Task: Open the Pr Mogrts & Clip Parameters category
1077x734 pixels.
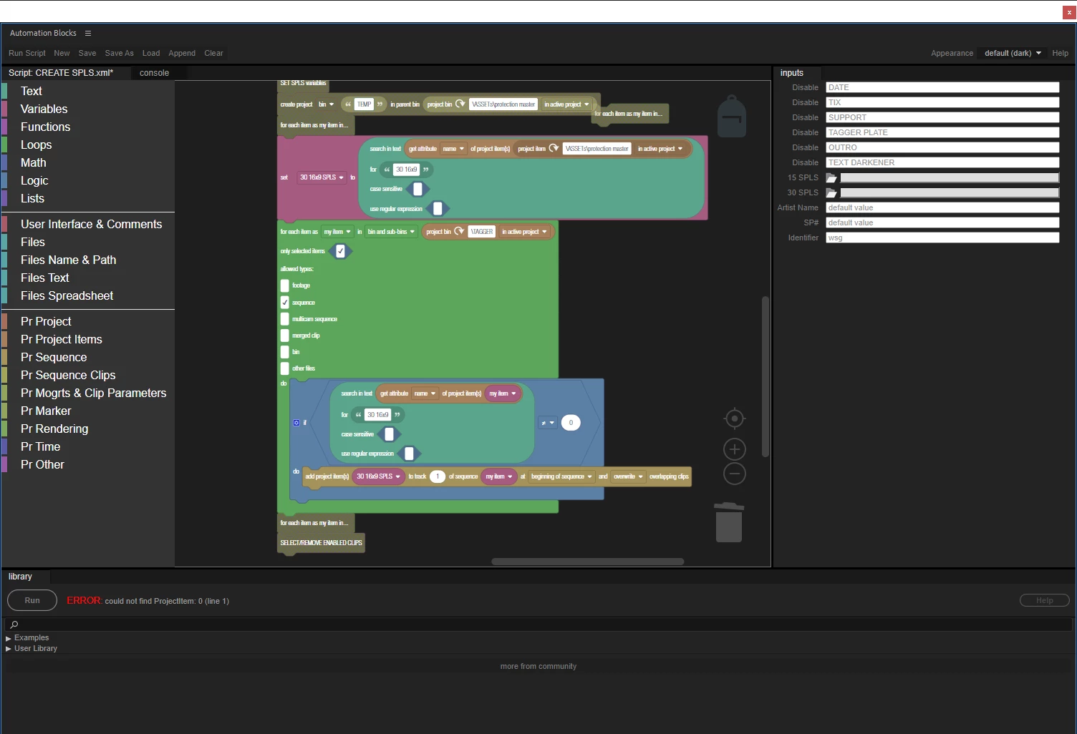Action: 93,393
